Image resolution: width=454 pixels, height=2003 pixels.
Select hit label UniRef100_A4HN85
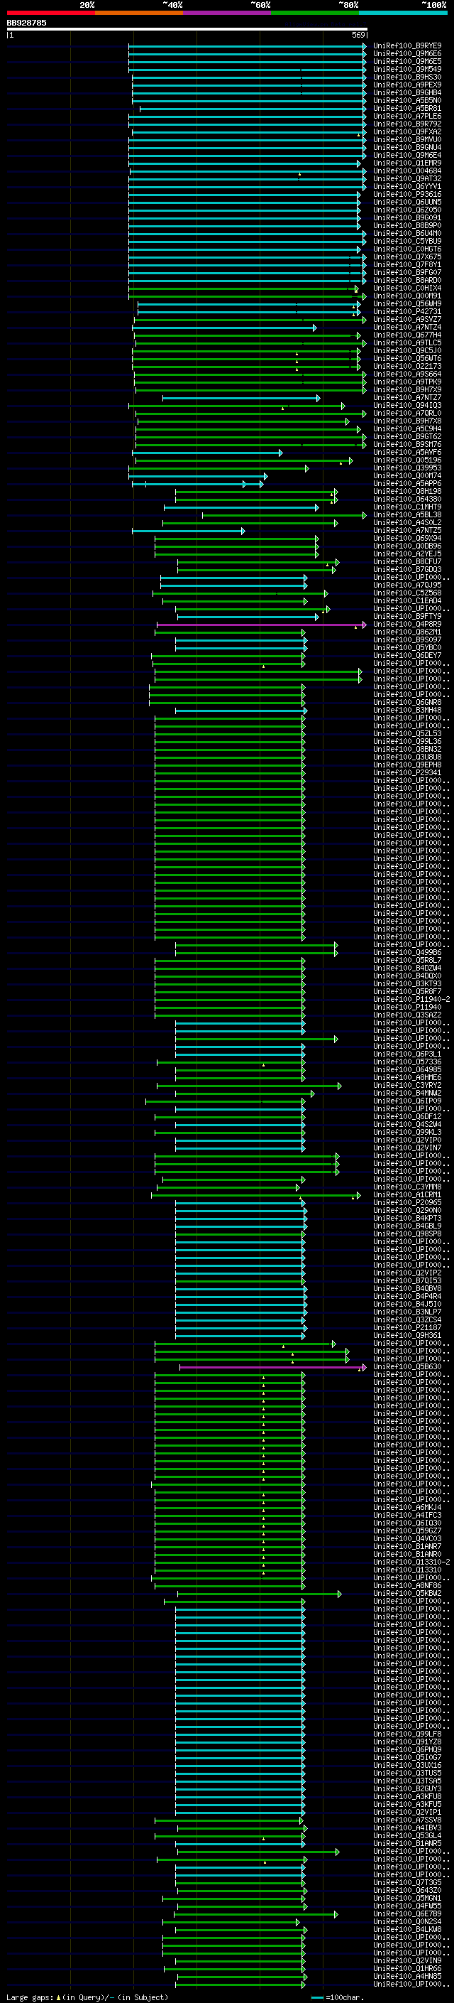(x=407, y=1976)
